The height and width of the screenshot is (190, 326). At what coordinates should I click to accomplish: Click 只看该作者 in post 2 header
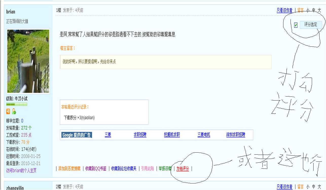point(284,187)
